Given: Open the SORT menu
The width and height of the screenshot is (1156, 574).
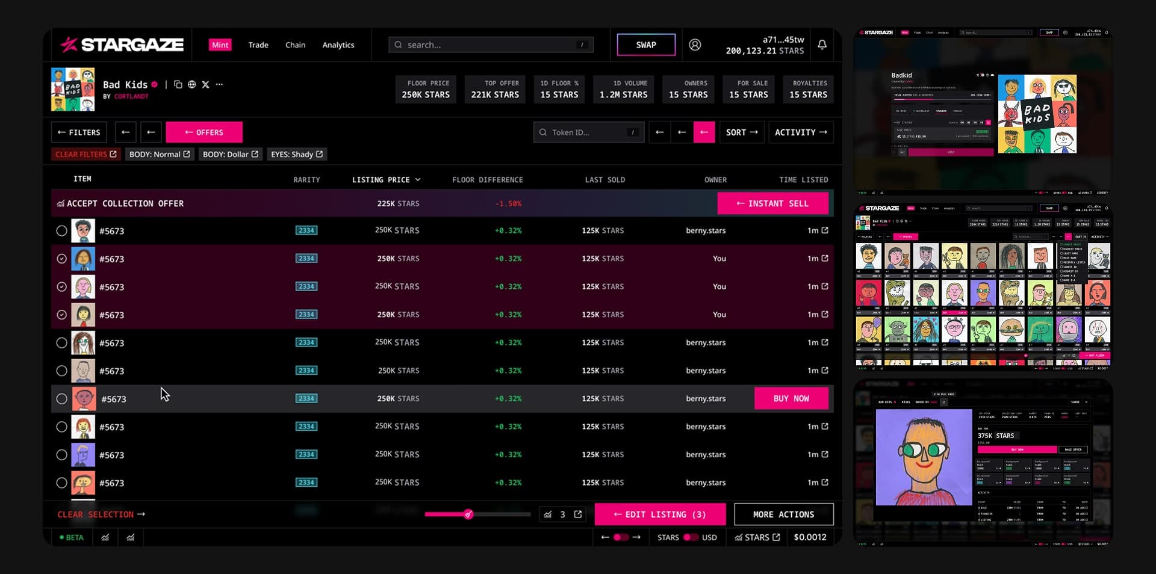Looking at the screenshot, I should (742, 132).
